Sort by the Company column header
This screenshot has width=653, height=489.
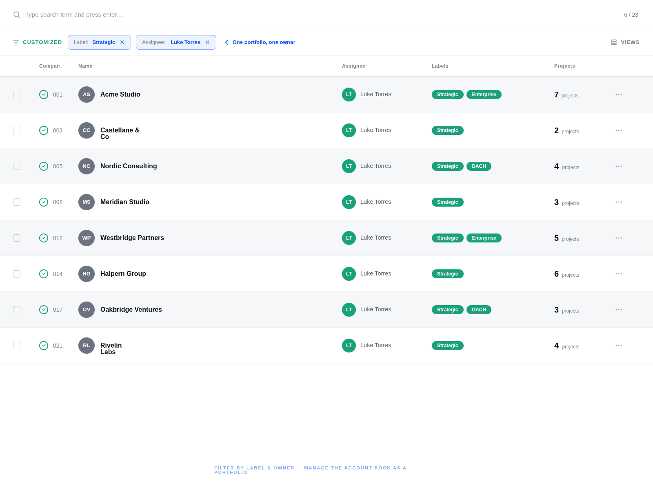[x=49, y=66]
